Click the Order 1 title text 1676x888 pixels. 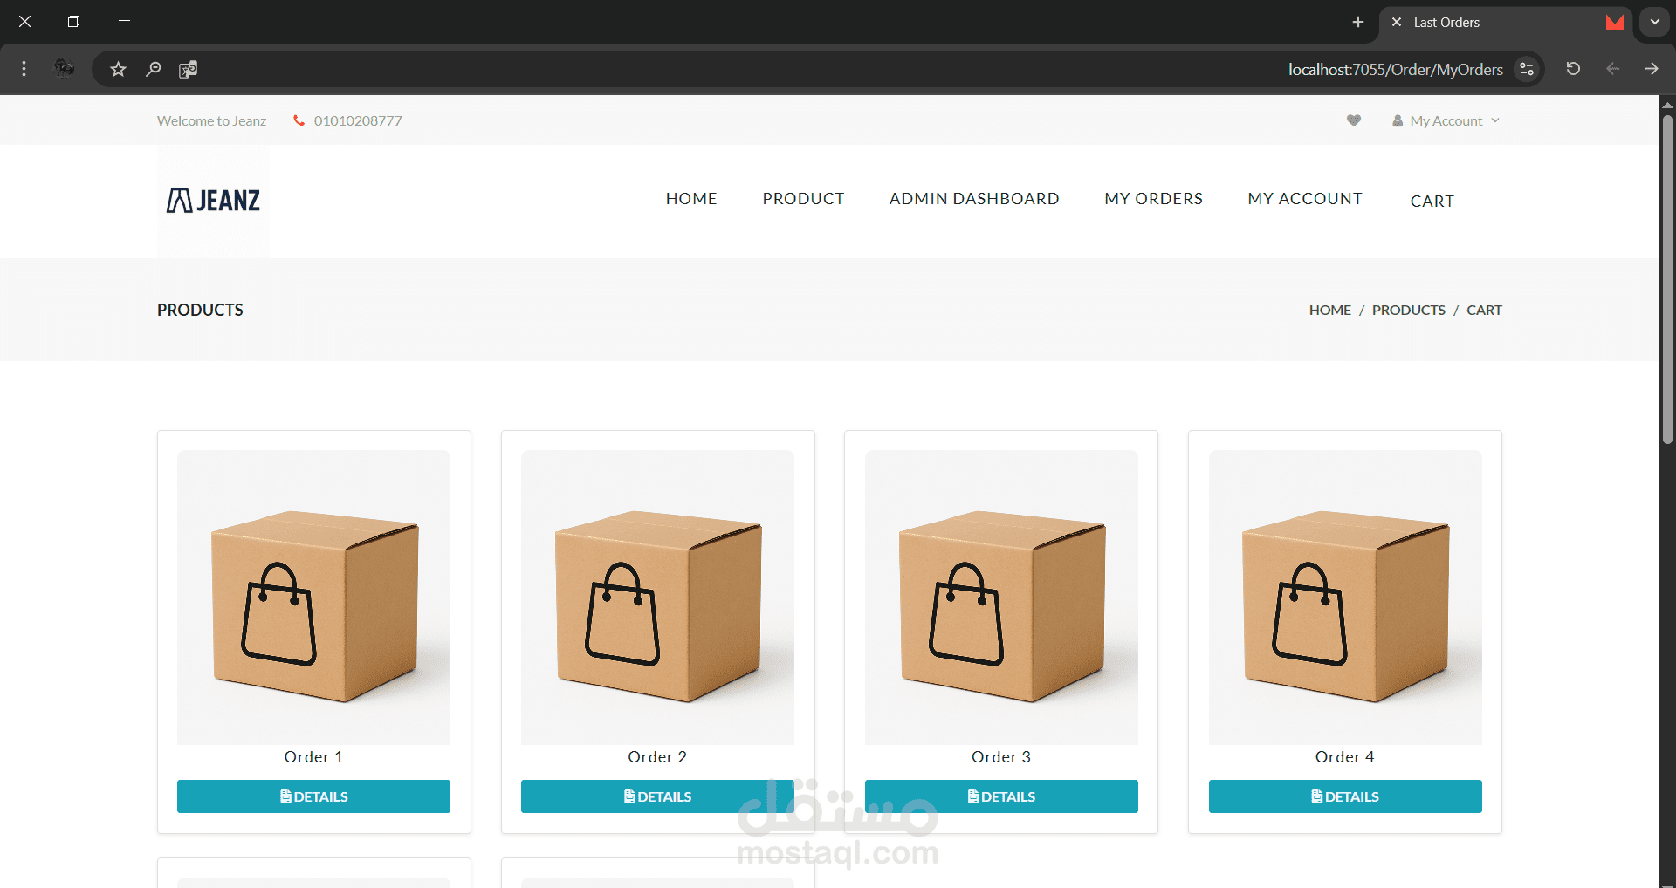pyautogui.click(x=313, y=757)
